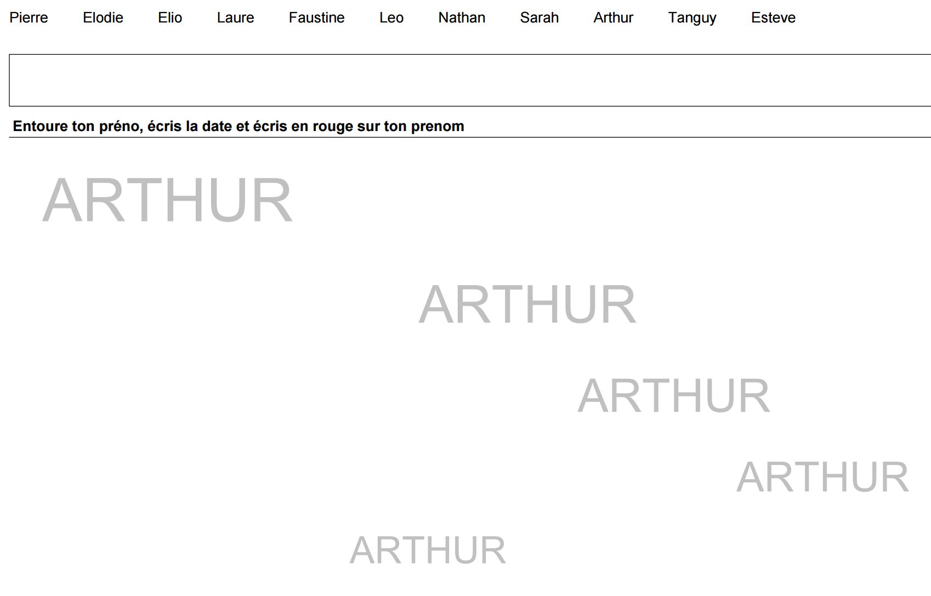Viewport: 931px width, 596px height.
Task: Click the name Elio
Action: click(x=170, y=18)
